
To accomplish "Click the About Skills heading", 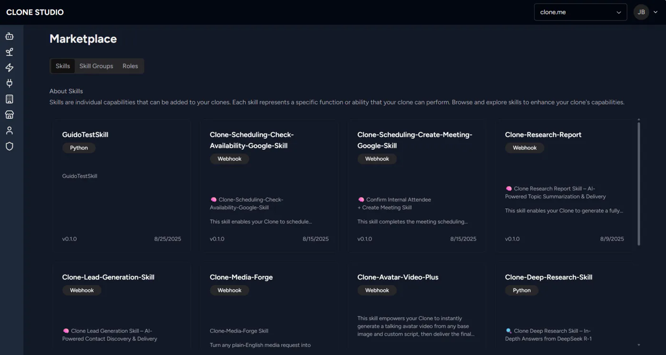I will pyautogui.click(x=66, y=91).
